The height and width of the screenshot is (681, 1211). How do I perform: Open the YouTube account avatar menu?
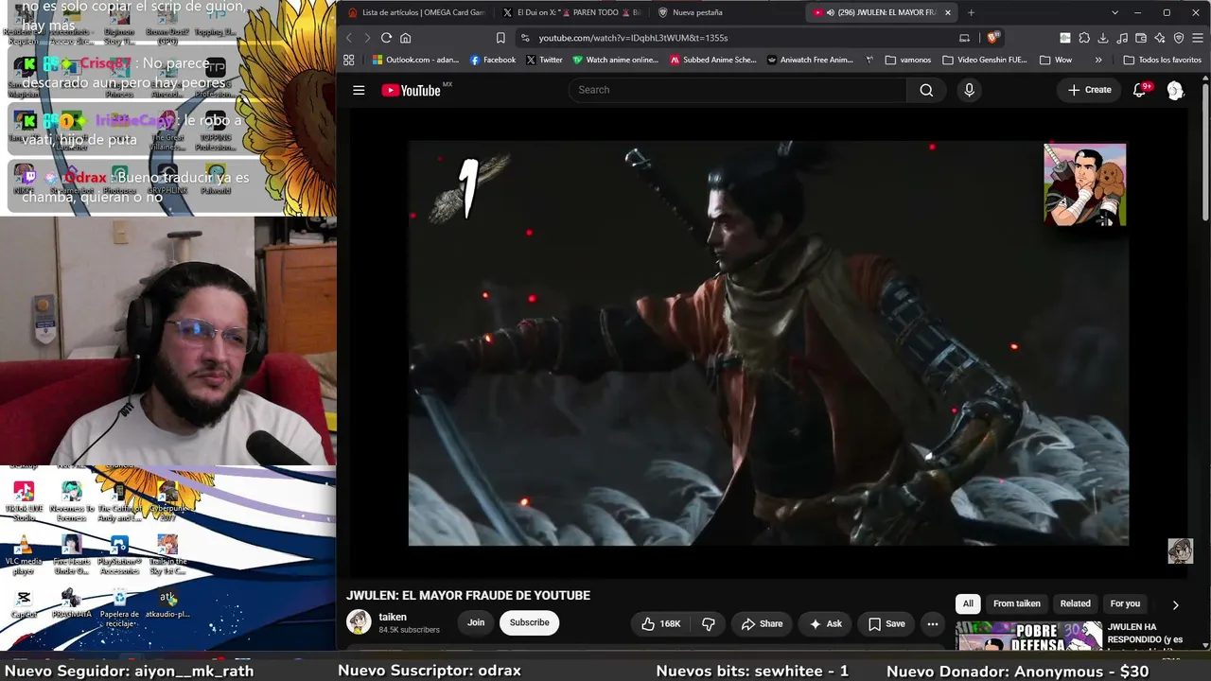tap(1175, 90)
